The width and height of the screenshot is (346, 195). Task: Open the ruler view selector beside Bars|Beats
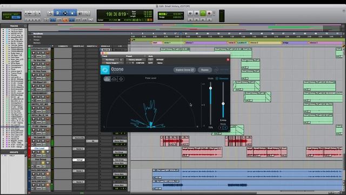click(x=30, y=34)
